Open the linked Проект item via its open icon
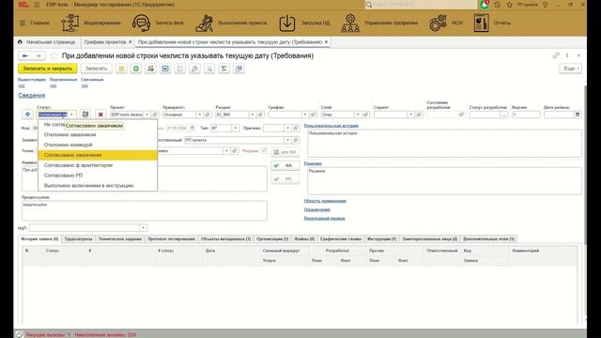601x338 pixels. tap(155, 115)
